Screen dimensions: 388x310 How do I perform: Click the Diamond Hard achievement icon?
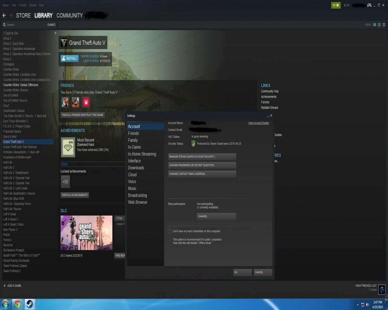[x=68, y=147]
